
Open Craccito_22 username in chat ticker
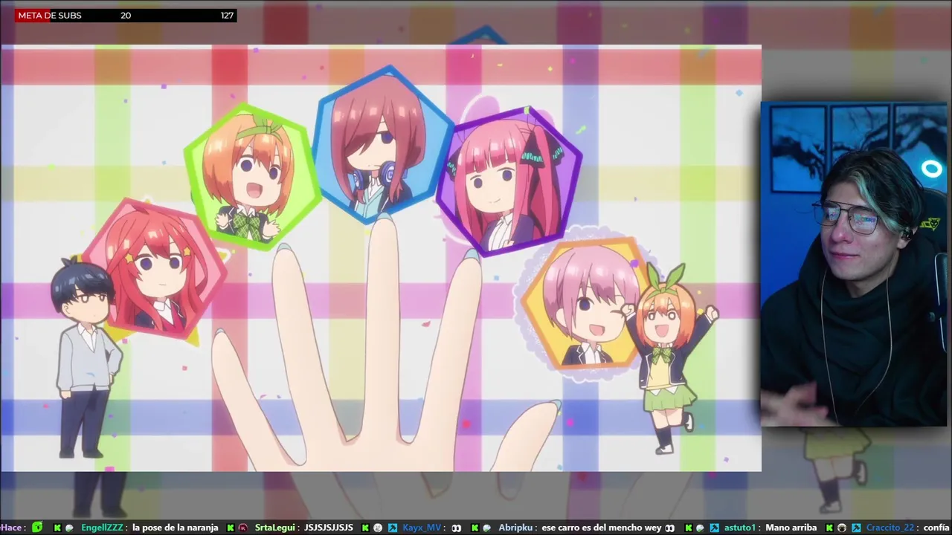890,528
